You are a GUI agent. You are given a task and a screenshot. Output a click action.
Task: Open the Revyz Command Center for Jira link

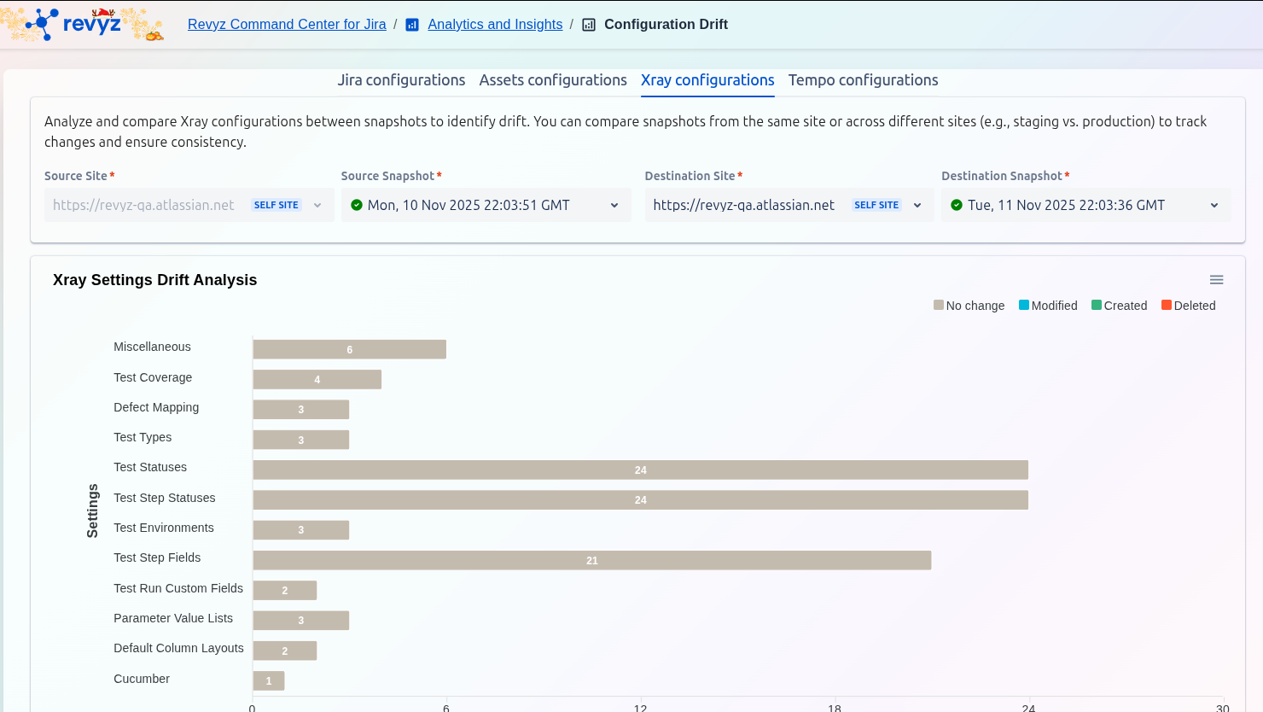click(287, 25)
